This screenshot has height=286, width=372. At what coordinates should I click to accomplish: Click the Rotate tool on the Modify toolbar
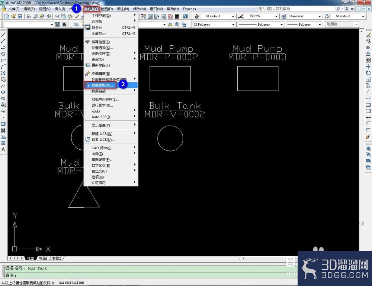(x=368, y=73)
